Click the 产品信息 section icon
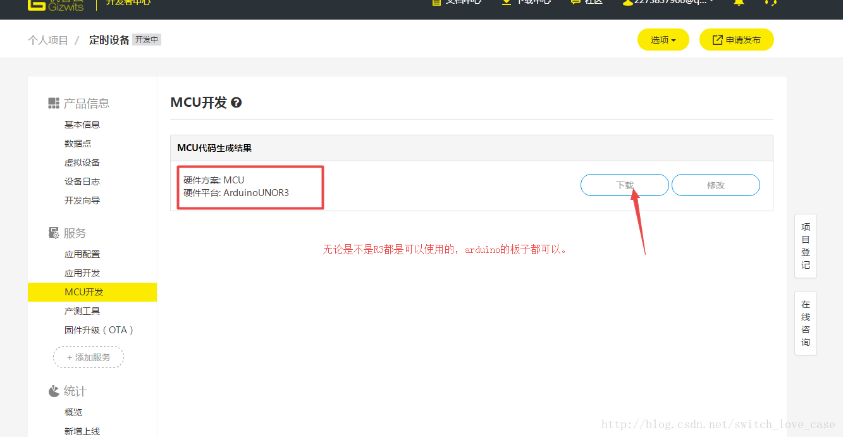The image size is (843, 437). [x=54, y=103]
